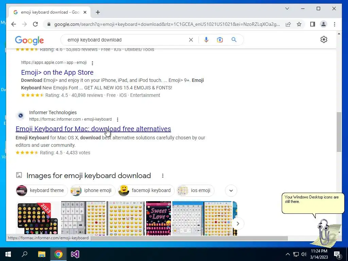Click the Informer Technologies site favicon
Image resolution: width=348 pixels, height=261 pixels.
tap(21, 116)
